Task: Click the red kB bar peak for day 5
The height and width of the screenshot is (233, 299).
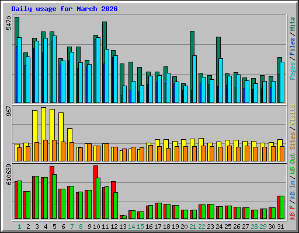Action: coord(52,170)
